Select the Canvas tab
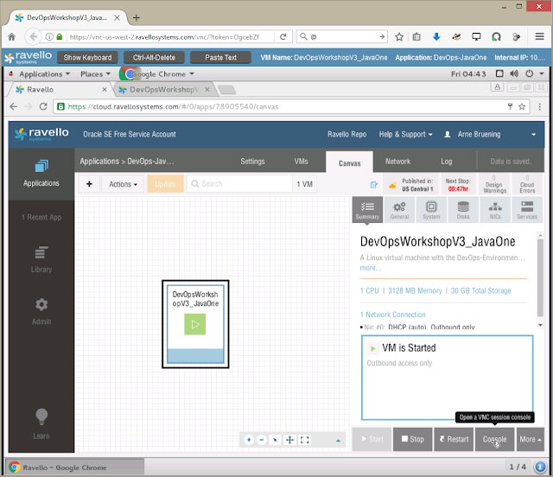The image size is (553, 477). [x=349, y=162]
